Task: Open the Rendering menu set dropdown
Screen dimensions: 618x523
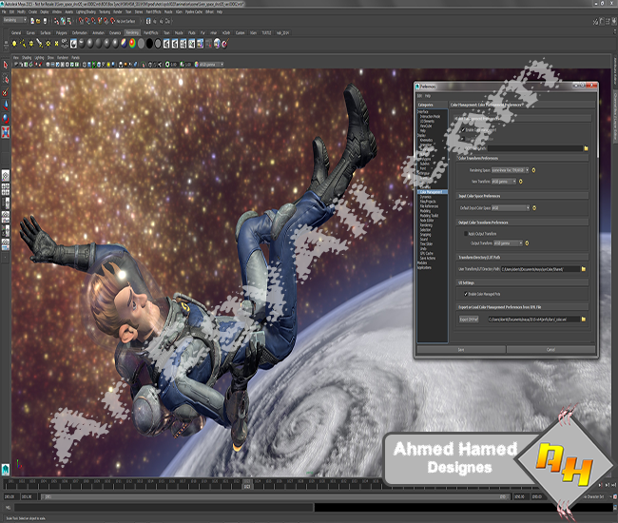Action: coord(15,20)
